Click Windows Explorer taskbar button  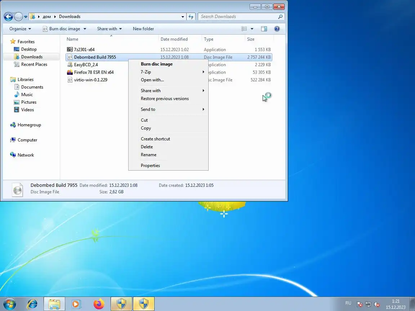pos(54,304)
